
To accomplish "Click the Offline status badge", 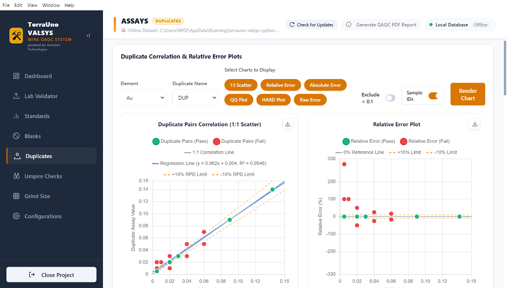I will click(480, 25).
